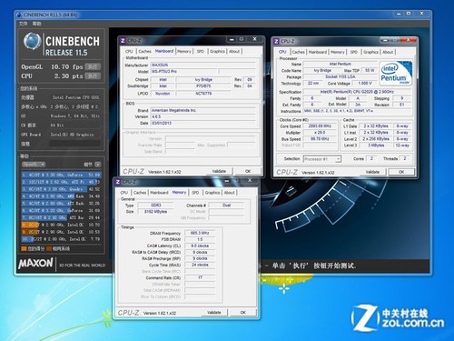Image resolution: width=454 pixels, height=341 pixels.
Task: Open the OpenGL ranking dropdown in Cinebench
Action: (x=34, y=165)
